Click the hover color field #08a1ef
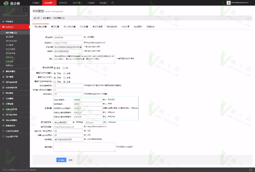Viewport: 255px width, 172px height. pos(88,108)
